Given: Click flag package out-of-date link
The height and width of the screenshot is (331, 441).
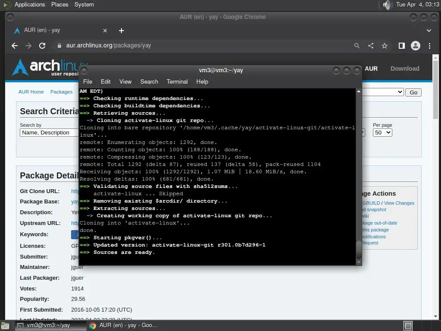Looking at the screenshot, I should click(x=379, y=223).
